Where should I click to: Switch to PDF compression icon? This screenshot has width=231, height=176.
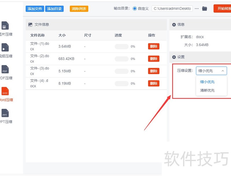pos(5,69)
